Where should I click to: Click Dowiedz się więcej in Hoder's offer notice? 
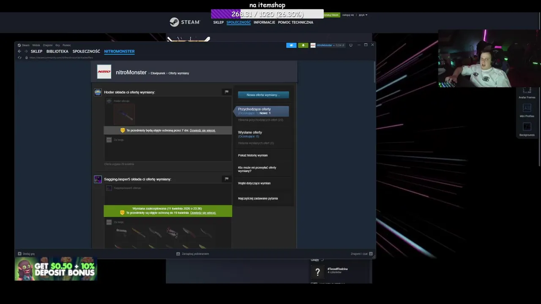(202, 130)
